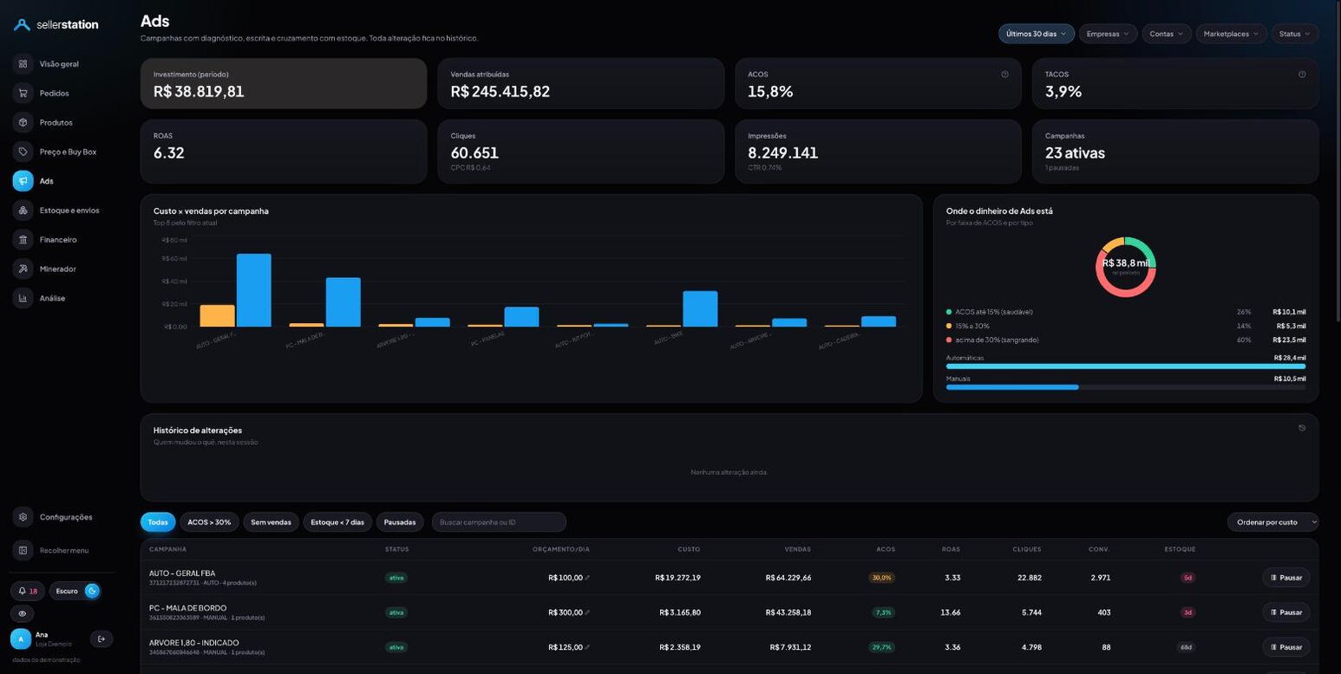Toggle the eye visibility button in sidebar
Screen dimensions: 1341x674
point(23,613)
